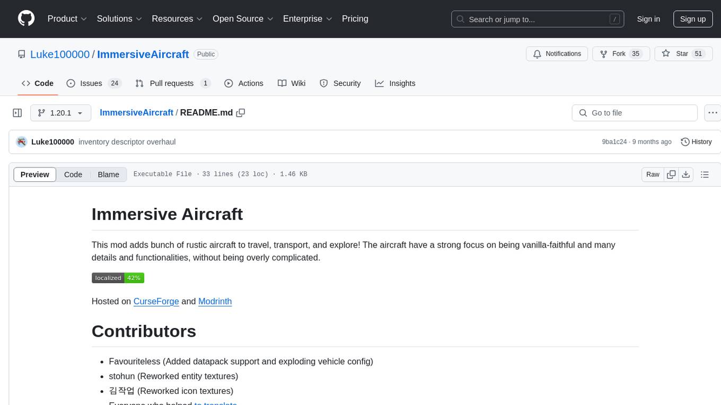View the file History
Viewport: 721px width, 405px height.
click(696, 142)
